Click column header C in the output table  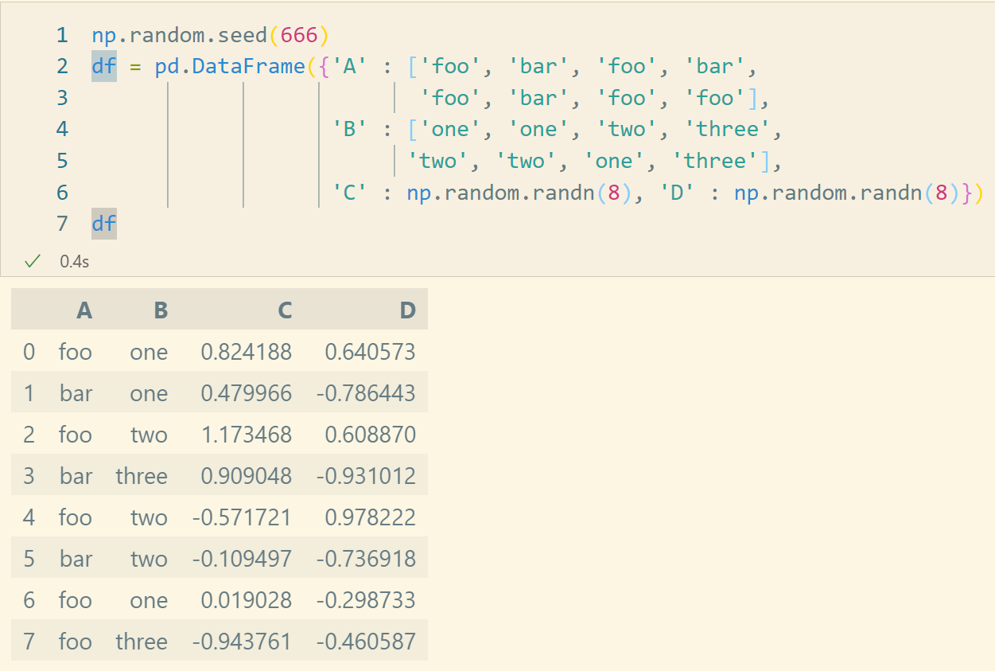pos(285,310)
